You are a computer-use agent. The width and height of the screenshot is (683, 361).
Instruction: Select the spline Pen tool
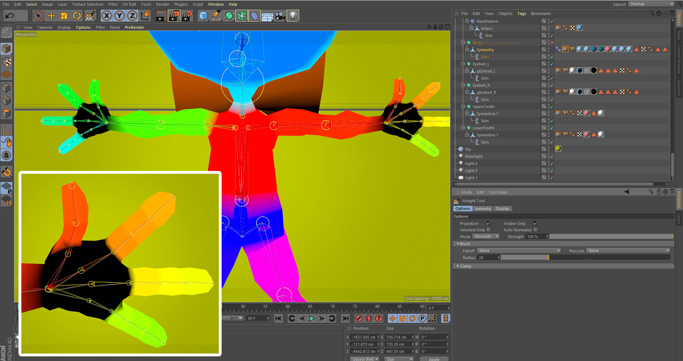[x=216, y=16]
